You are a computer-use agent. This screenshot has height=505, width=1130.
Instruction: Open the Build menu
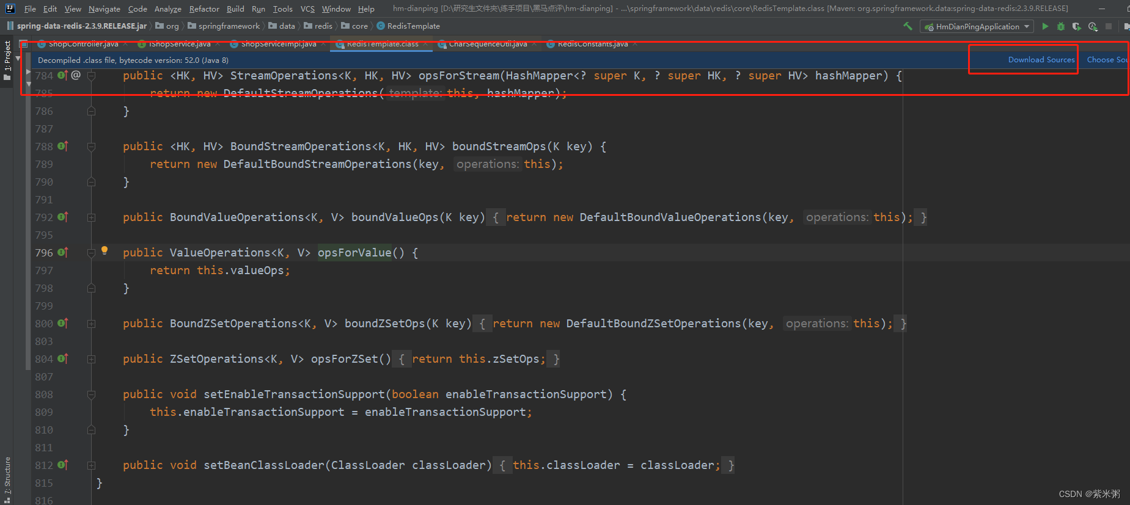pos(235,9)
